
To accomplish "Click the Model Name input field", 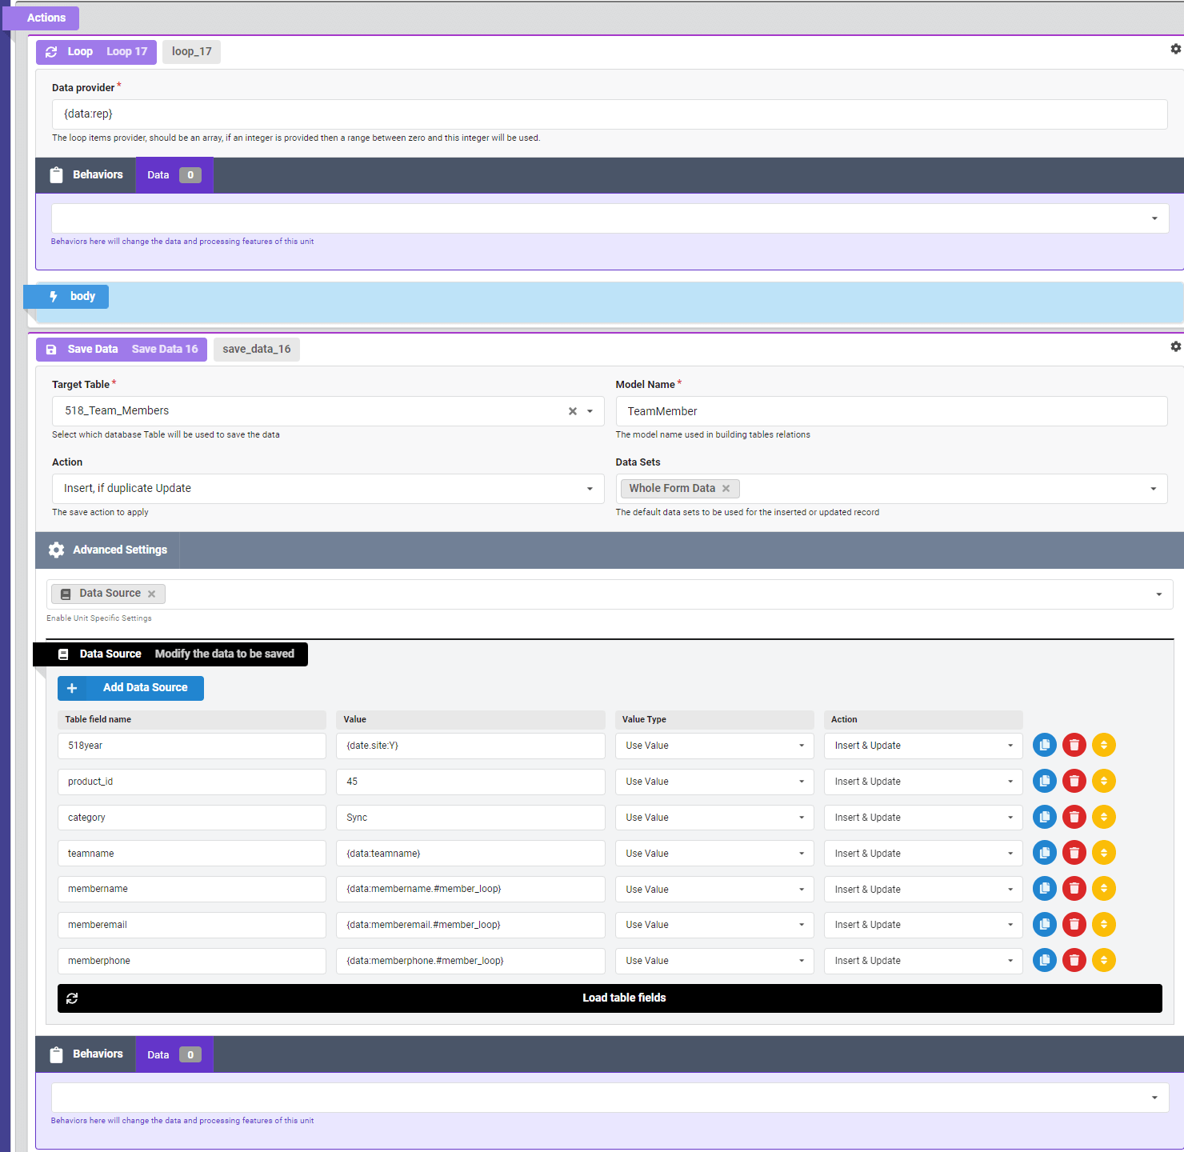I will pos(891,411).
